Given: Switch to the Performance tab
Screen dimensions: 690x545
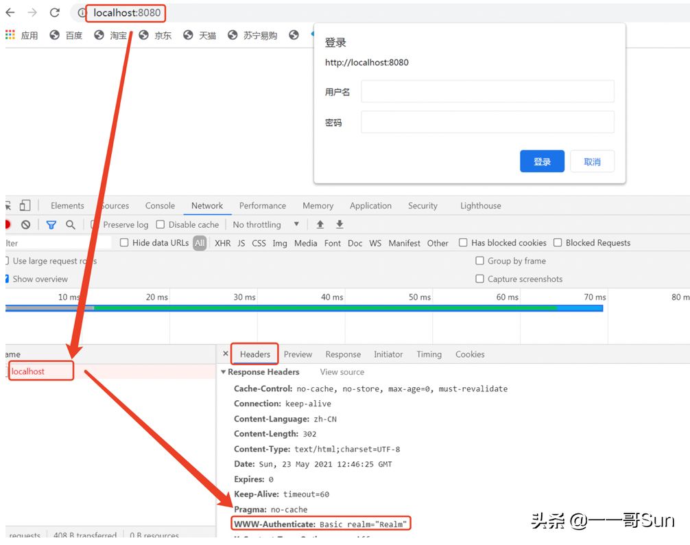Looking at the screenshot, I should tap(263, 206).
